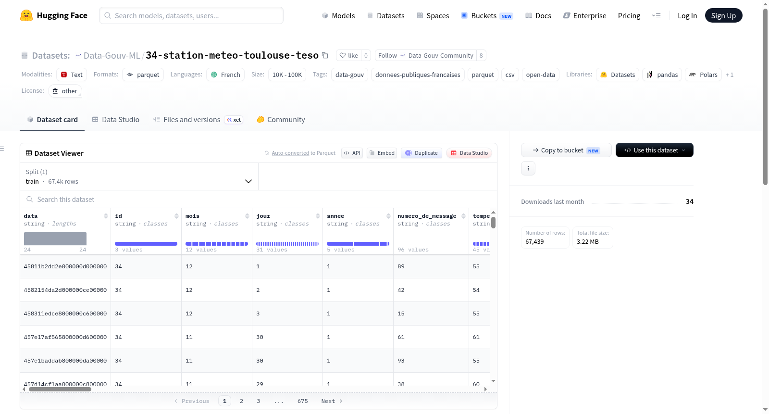
Task: Click the Log In link
Action: [x=687, y=16]
